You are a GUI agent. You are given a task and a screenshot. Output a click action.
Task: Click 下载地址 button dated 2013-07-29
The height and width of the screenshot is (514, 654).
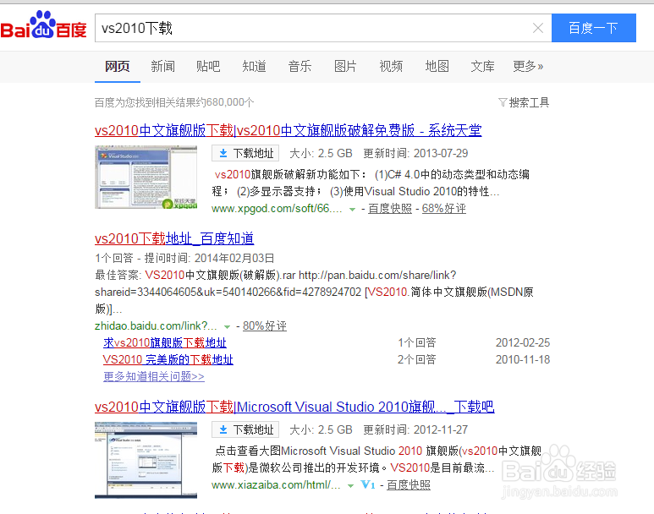(x=245, y=153)
